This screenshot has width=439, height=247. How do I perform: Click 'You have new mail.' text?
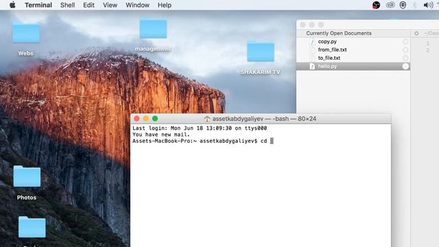161,134
